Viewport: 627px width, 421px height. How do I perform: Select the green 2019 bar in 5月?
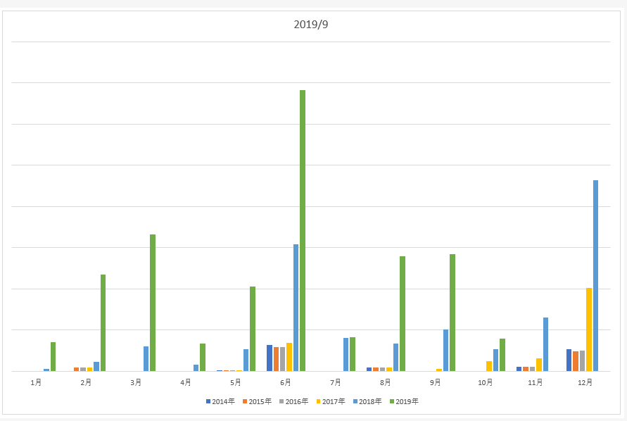(x=253, y=329)
